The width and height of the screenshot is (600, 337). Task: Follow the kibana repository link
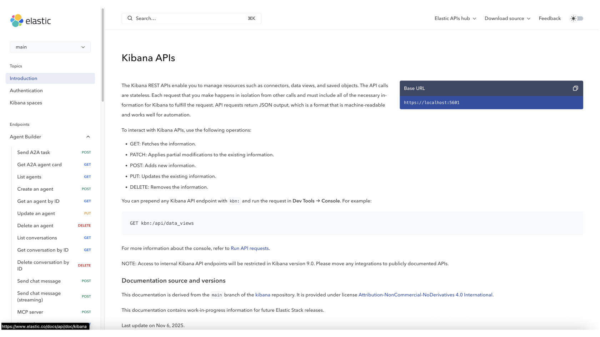pyautogui.click(x=262, y=295)
